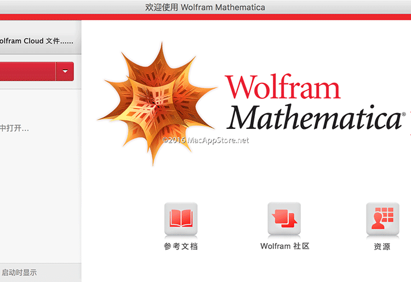The width and height of the screenshot is (411, 282).
Task: Click the Wolfram 社区 chat bubbles icon
Action: [284, 218]
